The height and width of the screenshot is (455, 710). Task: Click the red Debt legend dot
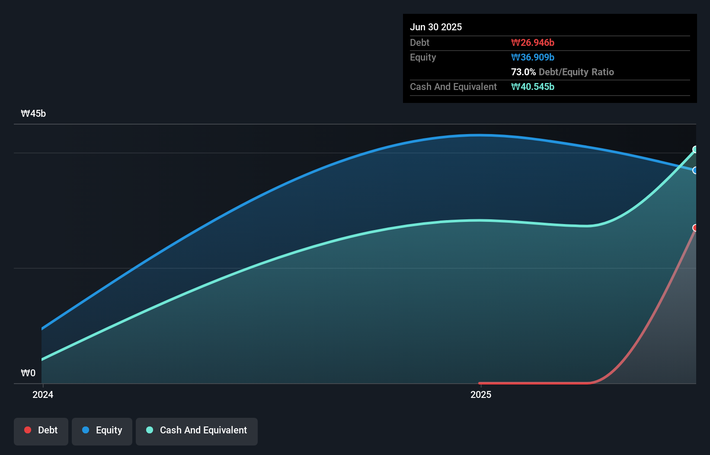pos(28,430)
